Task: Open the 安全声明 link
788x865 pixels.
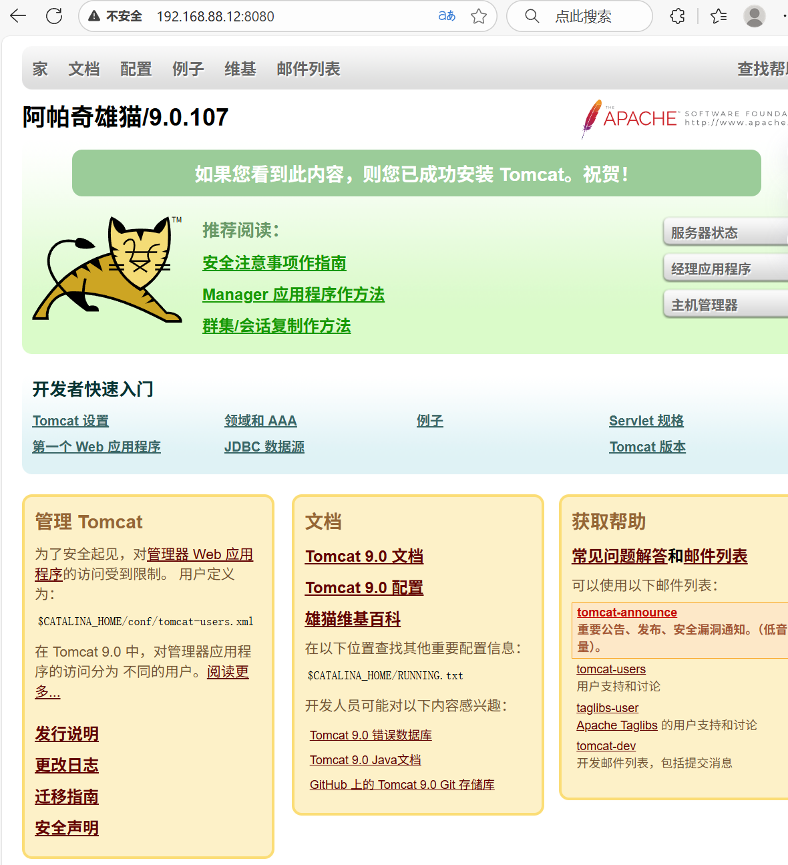Action: tap(67, 828)
